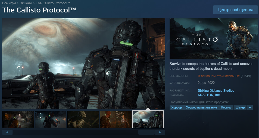Open developer Striking Distance Studios page
259x138 pixels.
[x=216, y=91]
